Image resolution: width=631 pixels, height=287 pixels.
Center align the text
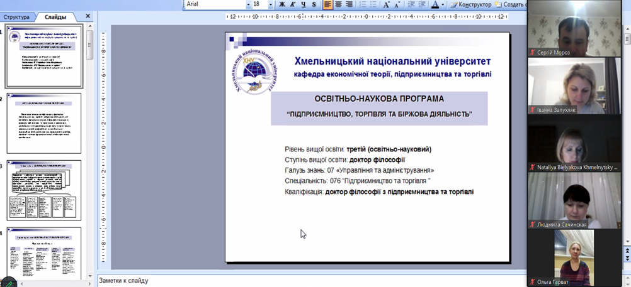point(338,4)
